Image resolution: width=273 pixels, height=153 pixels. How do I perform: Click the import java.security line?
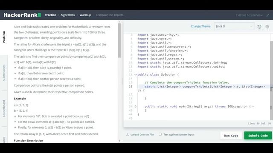pos(158,35)
